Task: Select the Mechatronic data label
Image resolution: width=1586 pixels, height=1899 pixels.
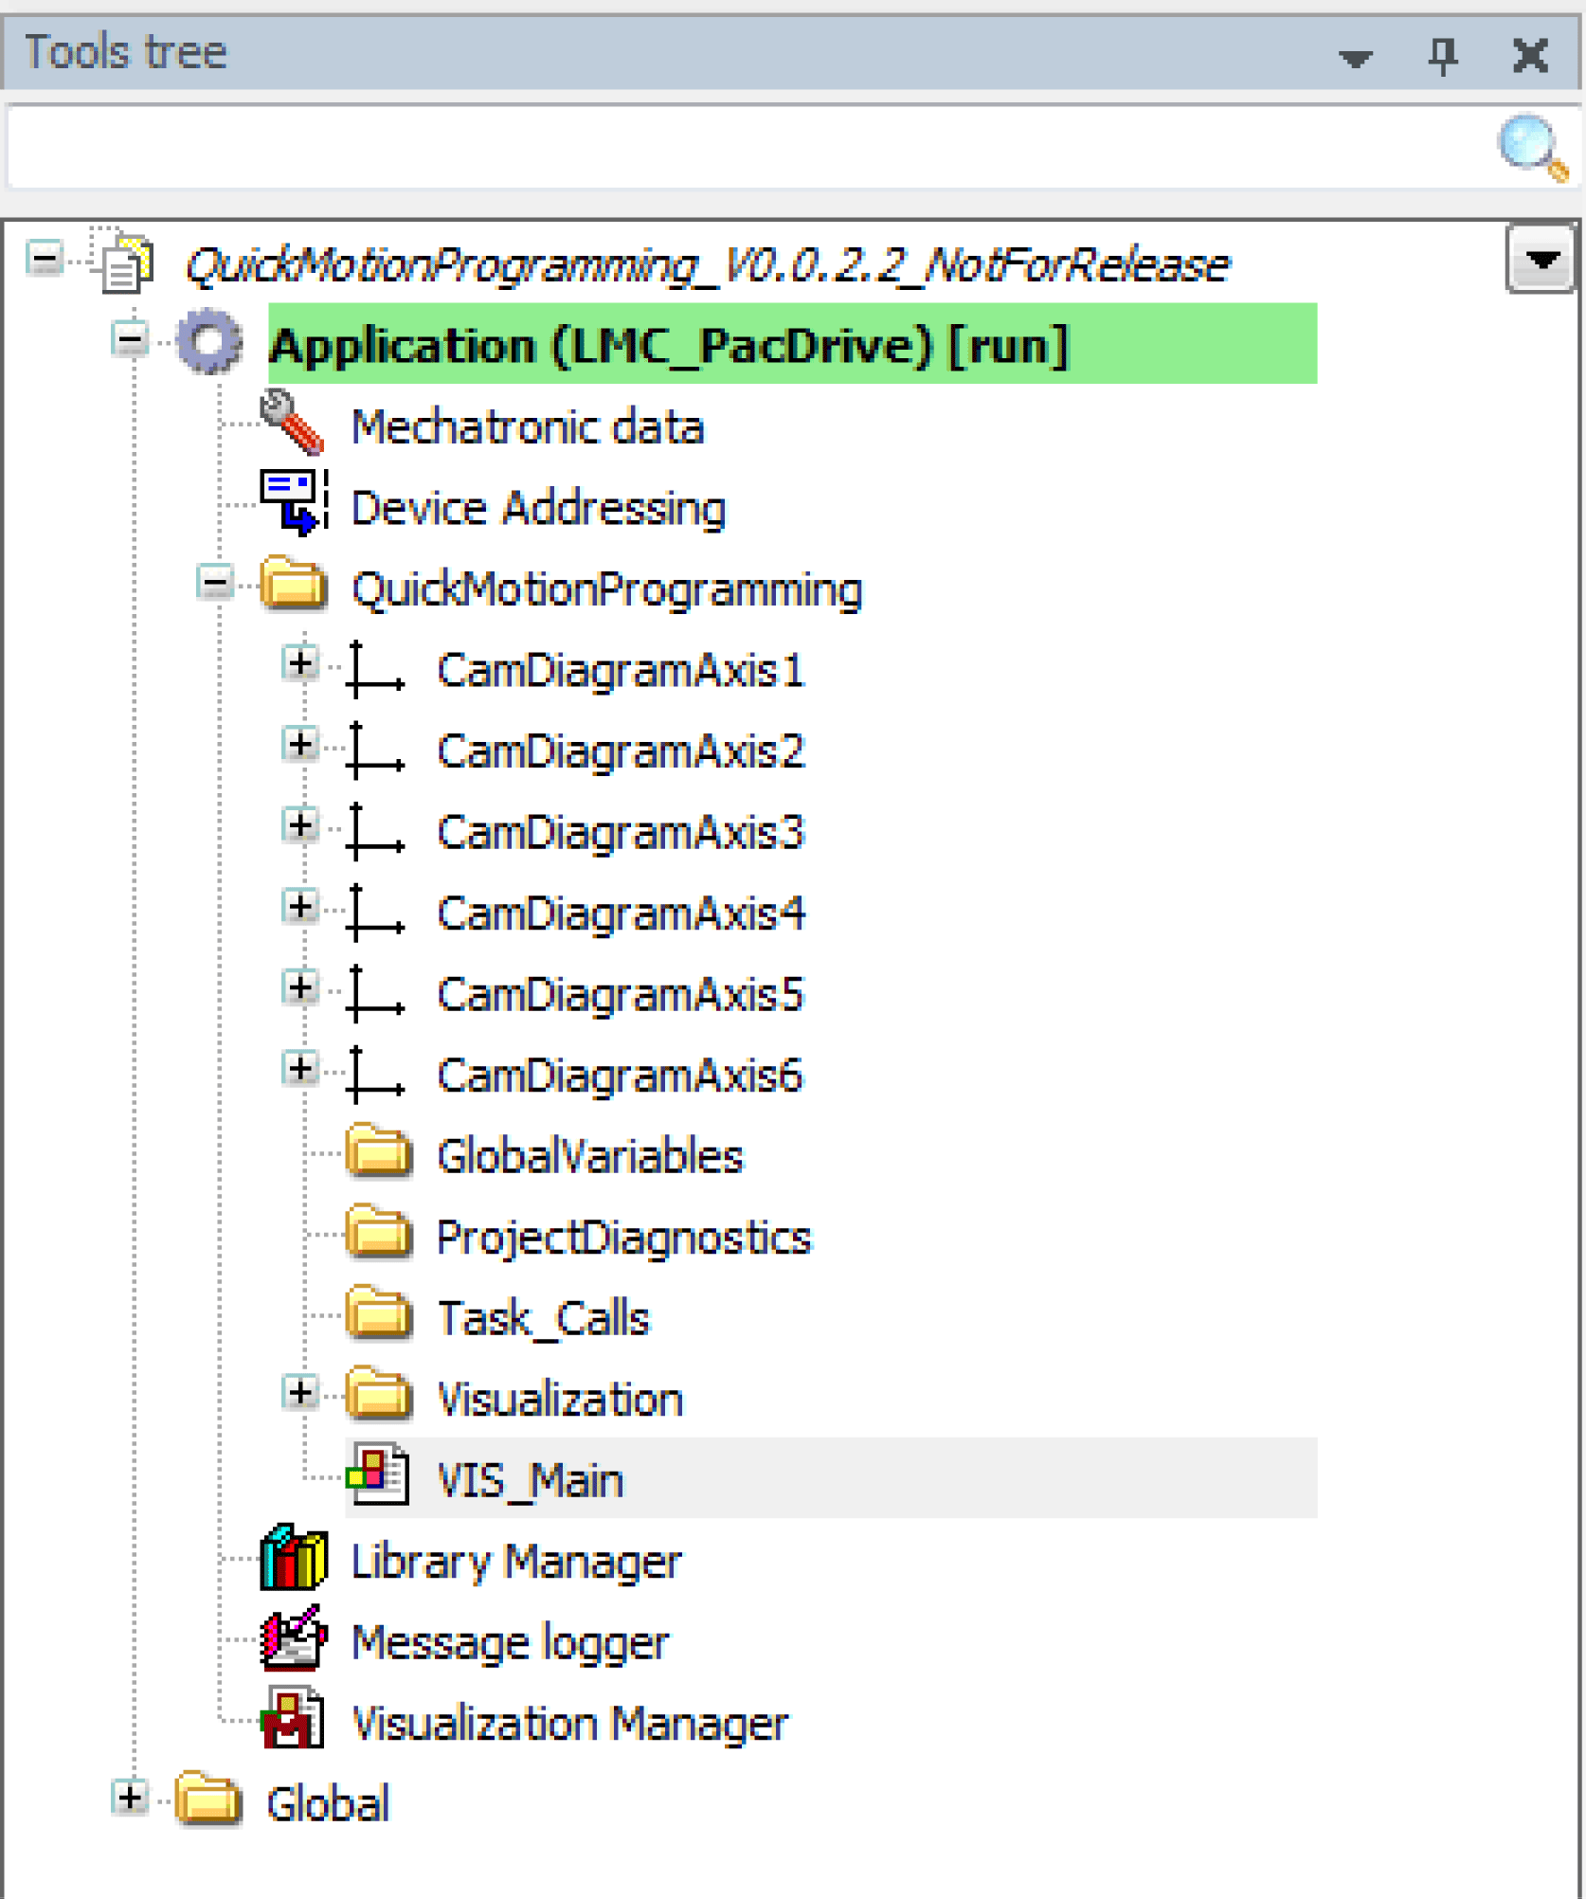Action: (x=528, y=426)
